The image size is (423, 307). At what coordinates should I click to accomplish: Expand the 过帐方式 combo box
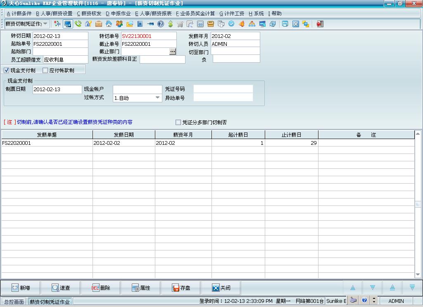coord(157,97)
